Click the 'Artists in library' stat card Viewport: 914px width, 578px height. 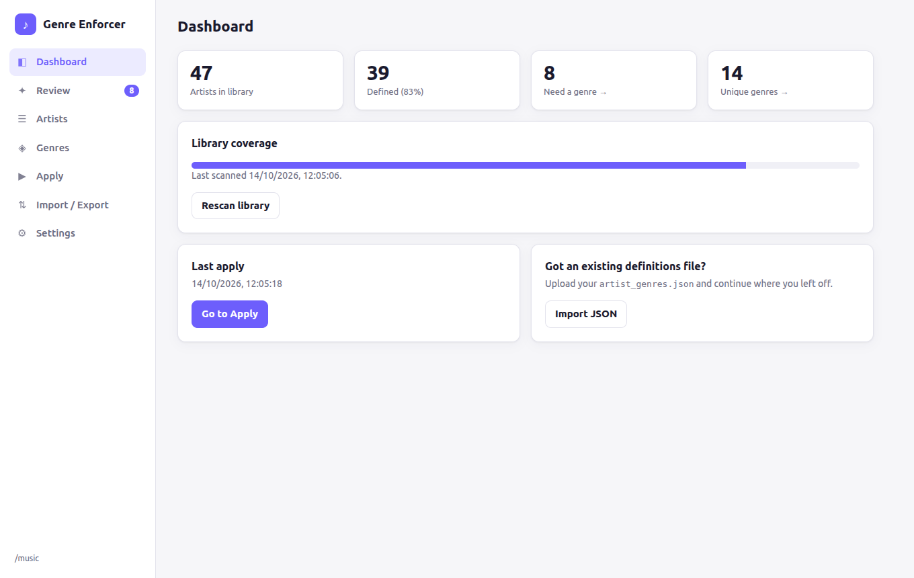point(260,80)
